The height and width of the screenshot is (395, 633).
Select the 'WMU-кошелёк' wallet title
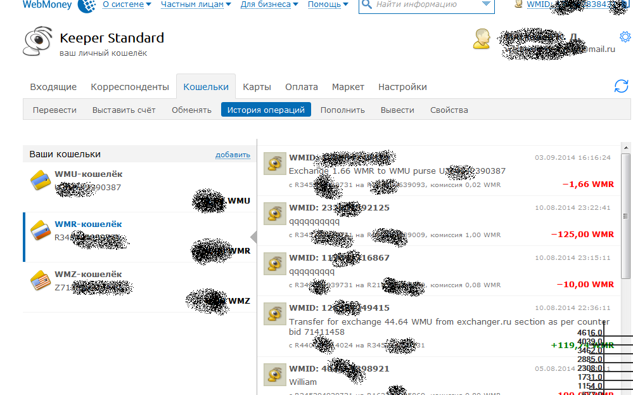tap(89, 174)
